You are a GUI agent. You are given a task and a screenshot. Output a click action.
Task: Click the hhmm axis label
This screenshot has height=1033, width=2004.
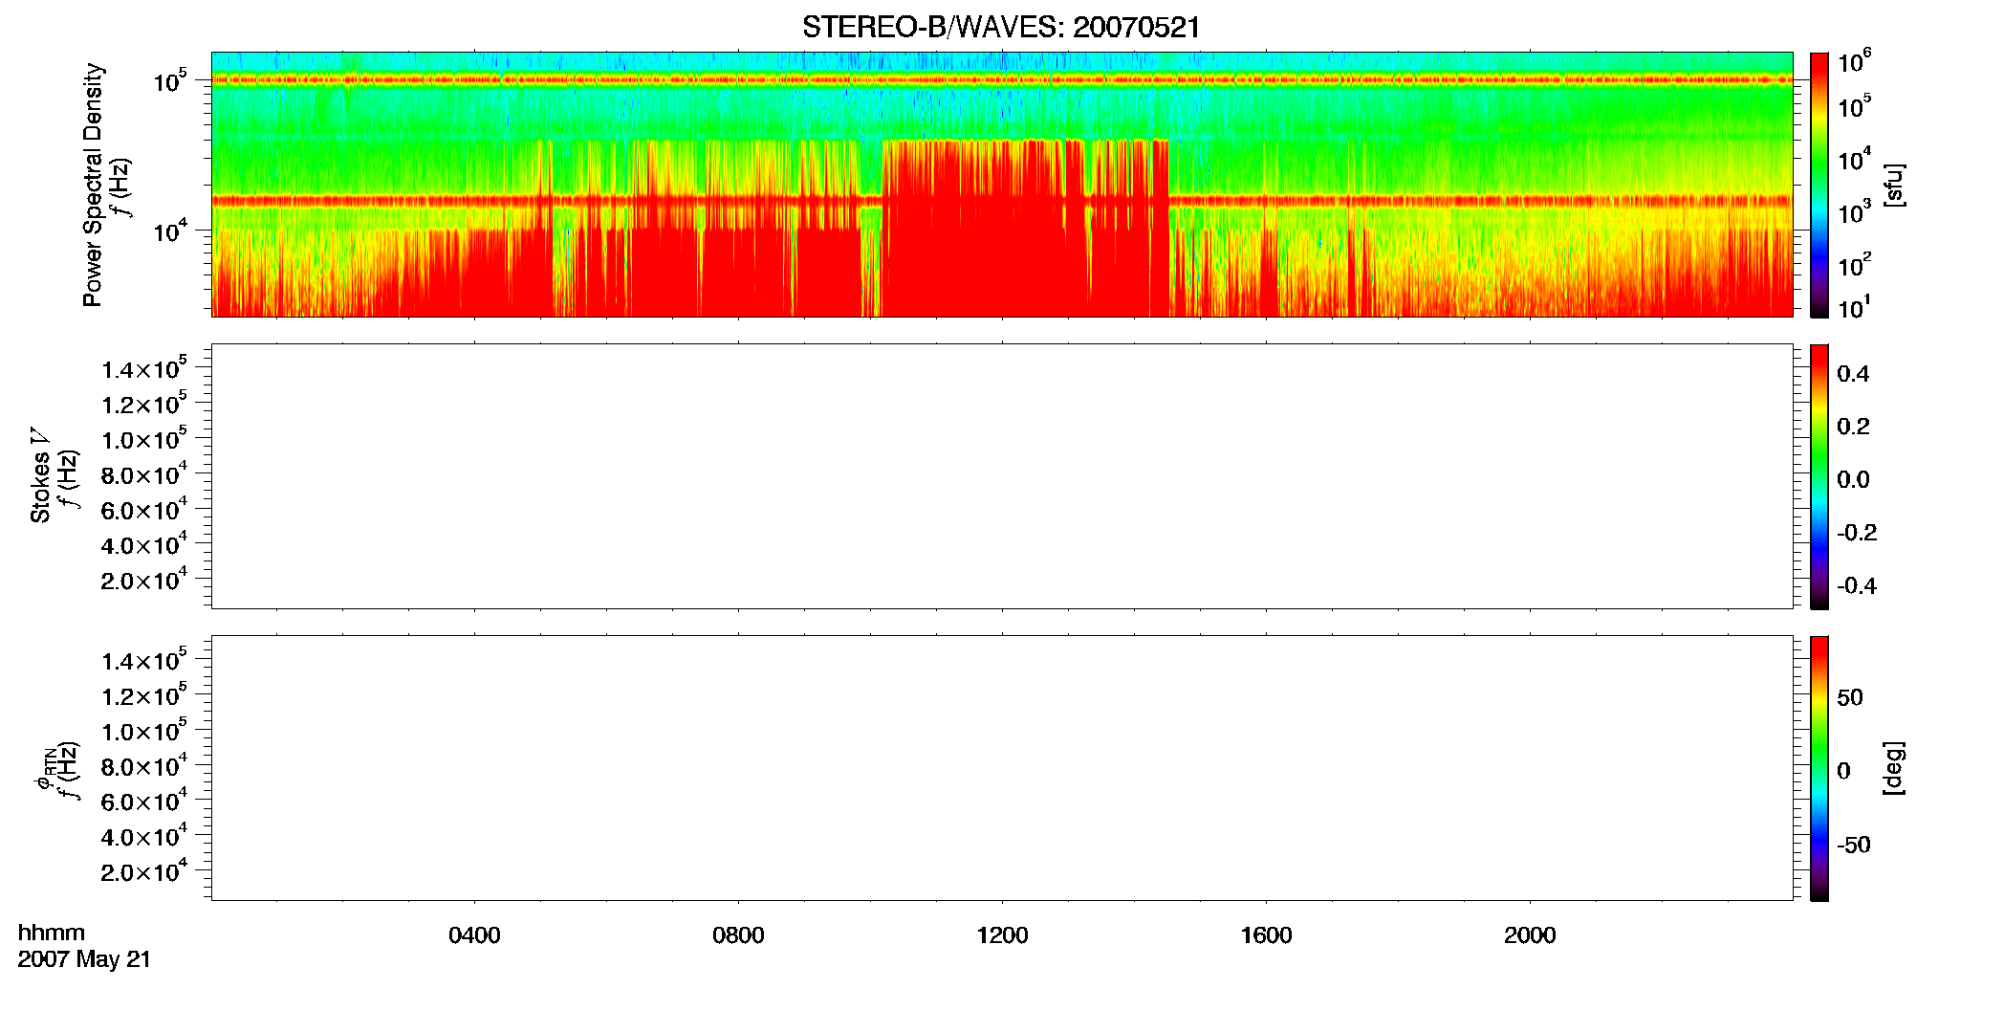(x=52, y=933)
